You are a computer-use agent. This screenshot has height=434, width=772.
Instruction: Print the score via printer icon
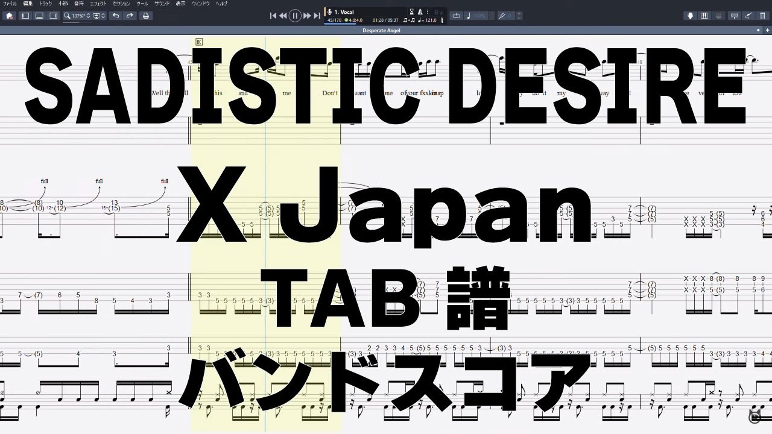coord(146,16)
